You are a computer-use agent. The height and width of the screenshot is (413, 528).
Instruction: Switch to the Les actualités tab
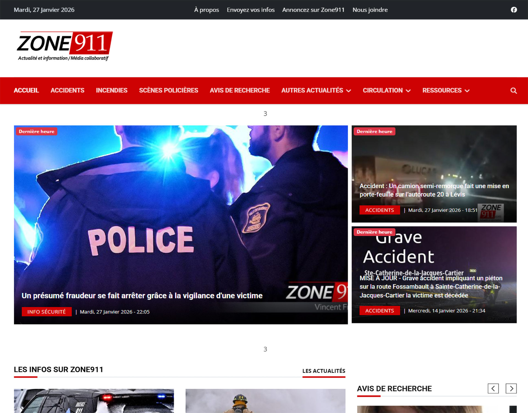click(x=324, y=371)
